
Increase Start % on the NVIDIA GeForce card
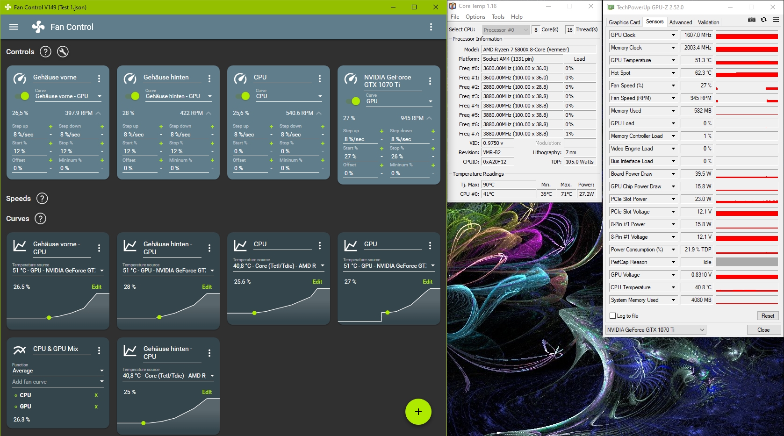(x=381, y=148)
